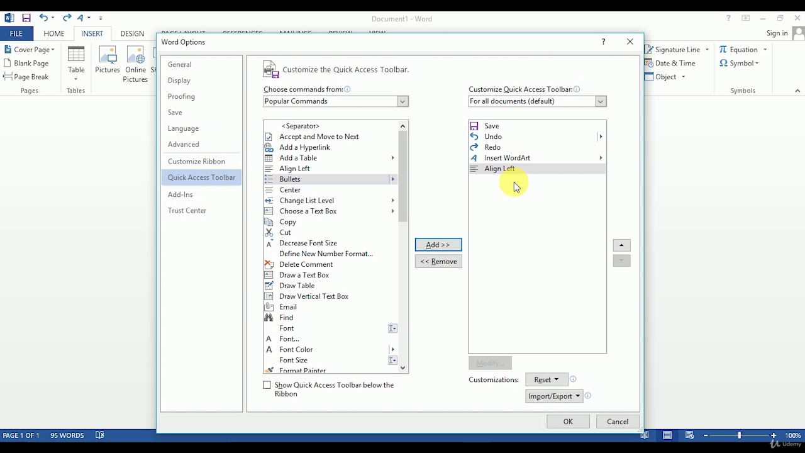Expand the Equation dropdown arrow
The image size is (805, 453).
point(765,50)
